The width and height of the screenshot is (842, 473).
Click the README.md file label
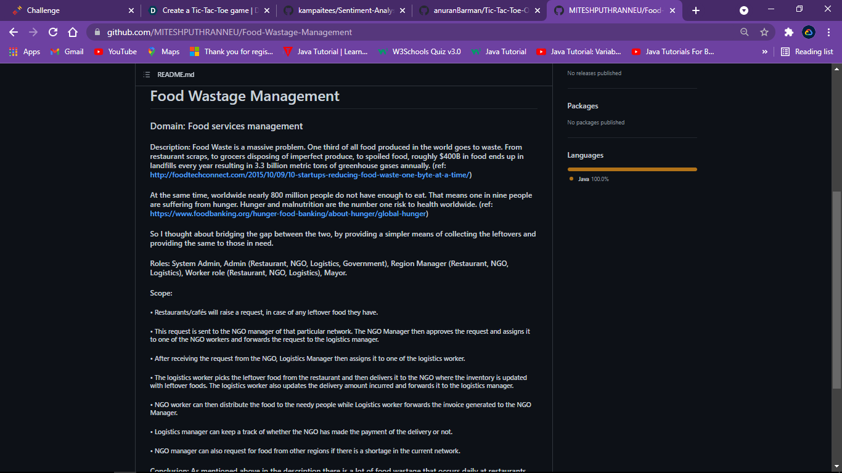click(176, 75)
